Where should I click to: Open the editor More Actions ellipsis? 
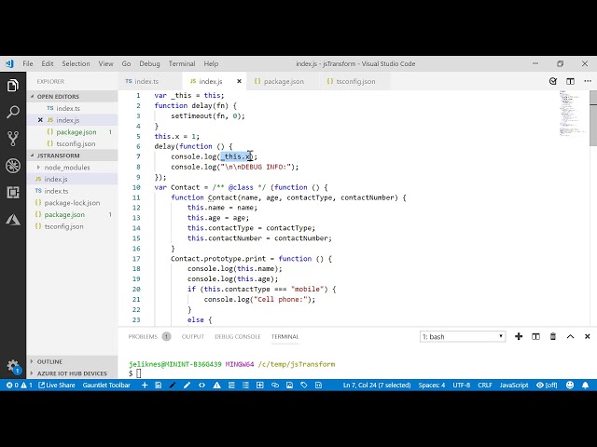click(x=588, y=81)
